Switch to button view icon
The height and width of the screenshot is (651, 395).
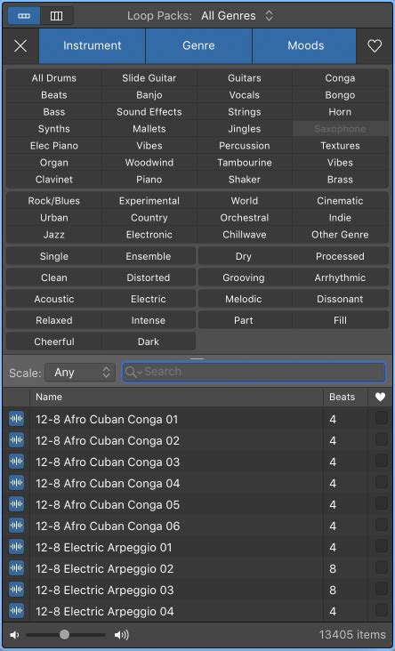(x=24, y=16)
